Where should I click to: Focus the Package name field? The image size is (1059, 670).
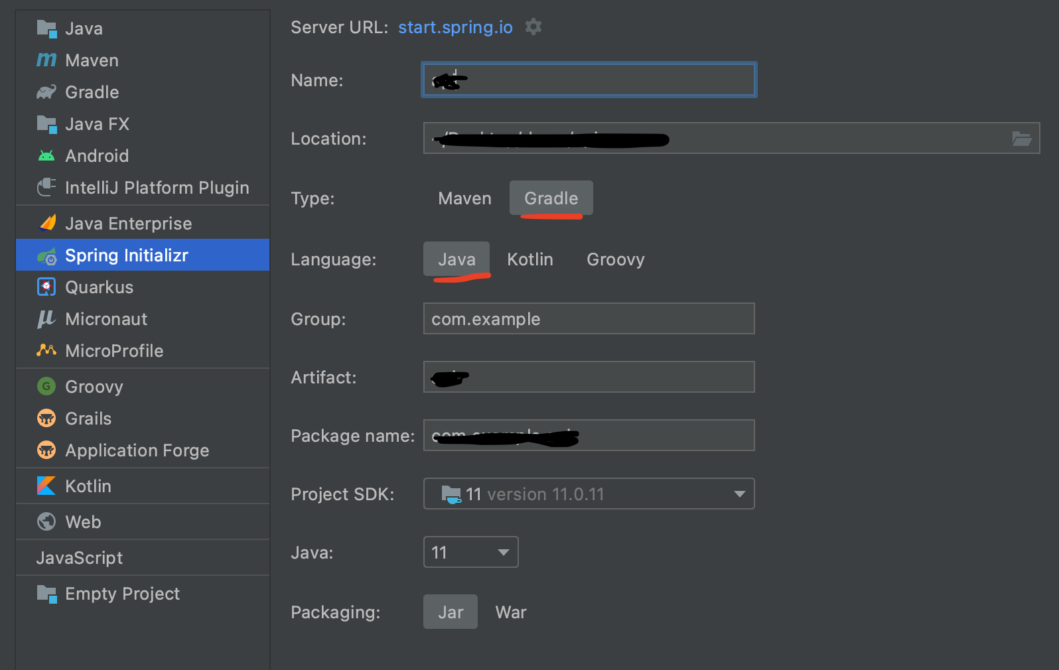pos(589,435)
